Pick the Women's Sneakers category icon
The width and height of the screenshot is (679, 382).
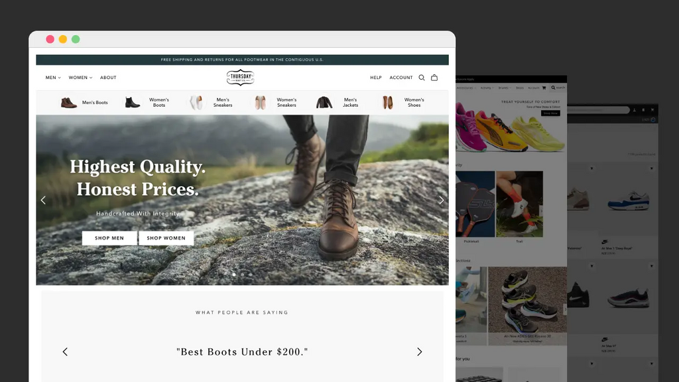click(261, 103)
